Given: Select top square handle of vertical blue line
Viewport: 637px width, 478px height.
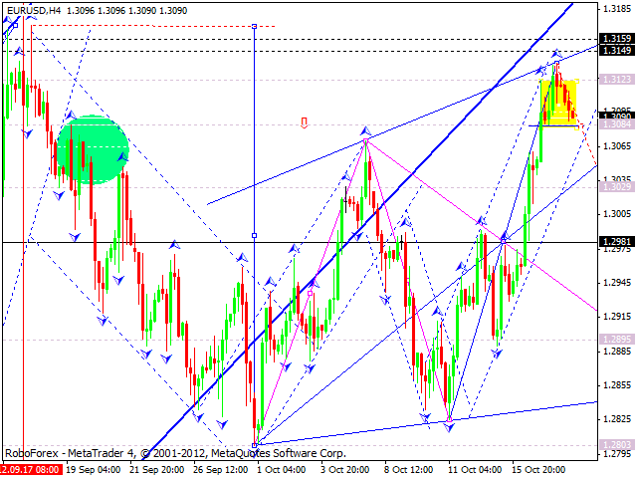Looking at the screenshot, I should pyautogui.click(x=255, y=26).
